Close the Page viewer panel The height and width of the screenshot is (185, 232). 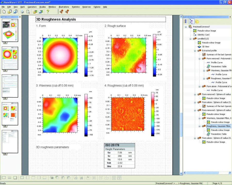pos(20,17)
